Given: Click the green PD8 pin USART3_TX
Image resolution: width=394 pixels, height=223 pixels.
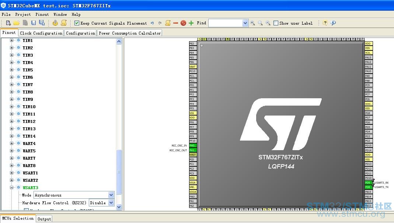Looking at the screenshot, I should (x=368, y=187).
